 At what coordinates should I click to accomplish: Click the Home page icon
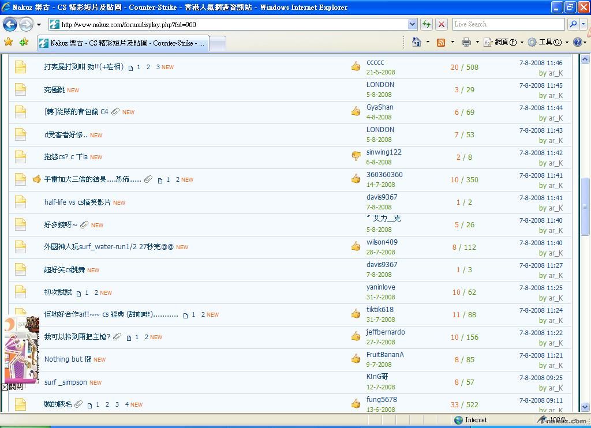417,42
